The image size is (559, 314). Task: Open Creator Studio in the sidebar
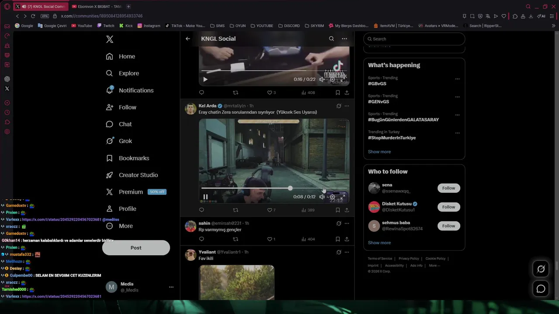(132, 175)
